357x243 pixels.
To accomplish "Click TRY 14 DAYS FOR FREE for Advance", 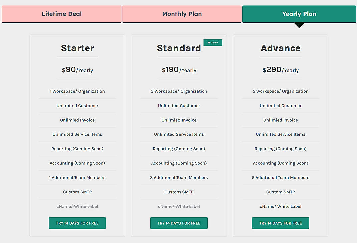I will pyautogui.click(x=280, y=223).
